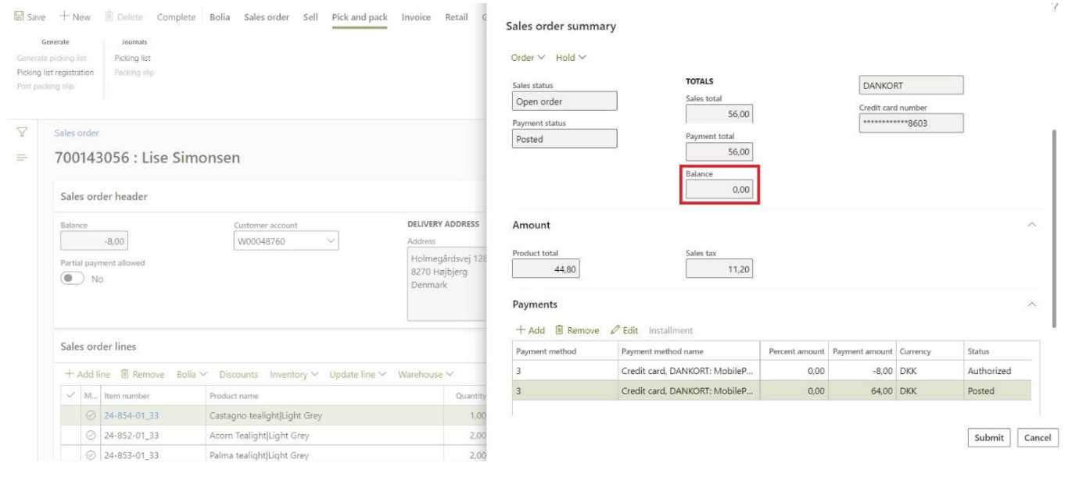Click the Submit button
This screenshot has width=1086, height=477.
click(988, 438)
